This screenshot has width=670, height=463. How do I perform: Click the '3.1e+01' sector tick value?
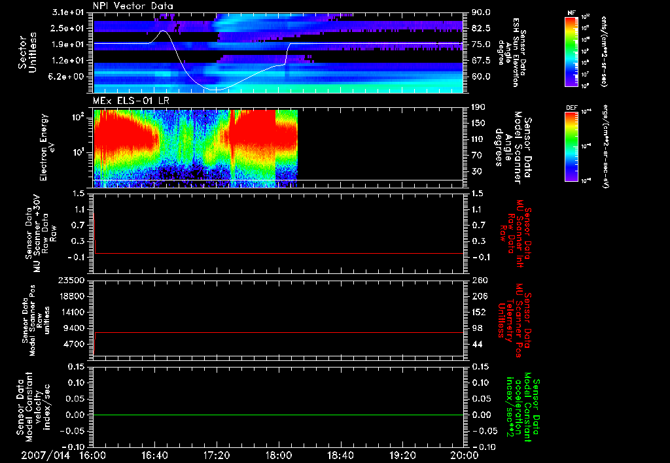click(69, 12)
